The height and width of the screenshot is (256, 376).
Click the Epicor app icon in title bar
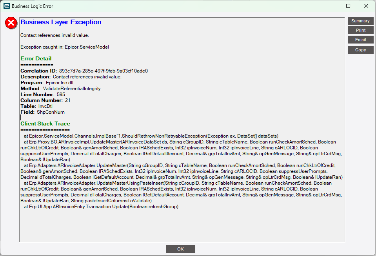(x=7, y=6)
